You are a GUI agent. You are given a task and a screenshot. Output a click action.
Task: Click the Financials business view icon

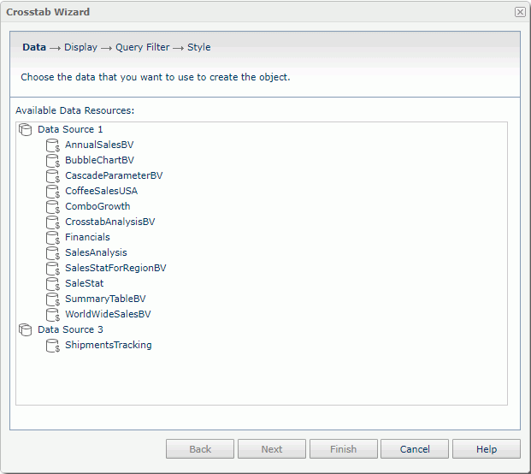pyautogui.click(x=53, y=238)
